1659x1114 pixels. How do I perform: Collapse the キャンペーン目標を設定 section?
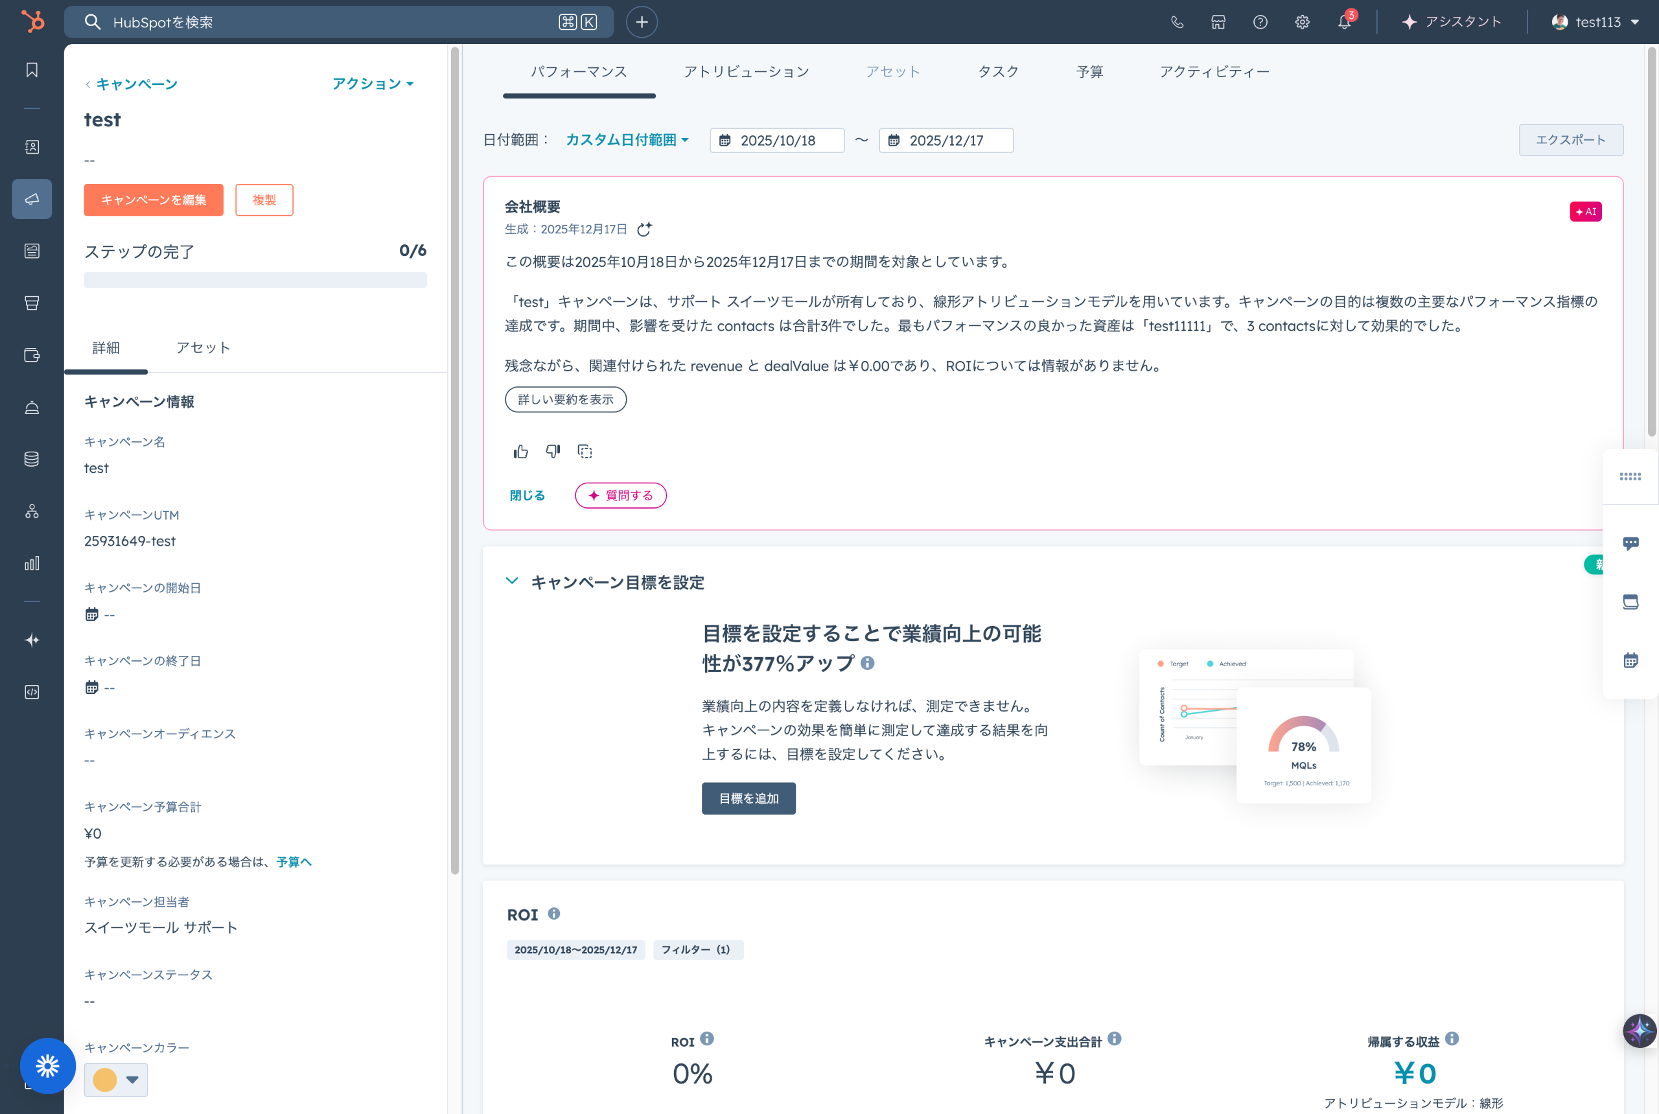pos(511,581)
